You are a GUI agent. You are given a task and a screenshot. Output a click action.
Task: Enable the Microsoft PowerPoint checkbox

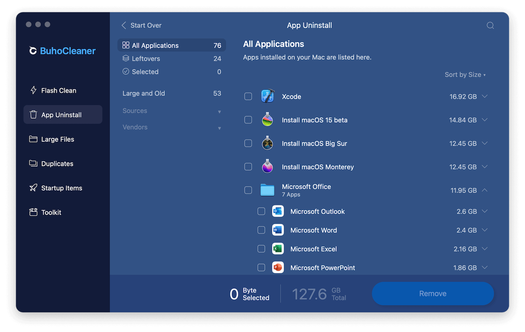(x=261, y=267)
